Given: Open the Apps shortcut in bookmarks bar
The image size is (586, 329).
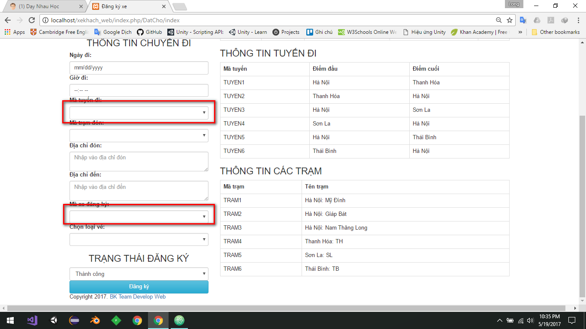Looking at the screenshot, I should pos(15,32).
